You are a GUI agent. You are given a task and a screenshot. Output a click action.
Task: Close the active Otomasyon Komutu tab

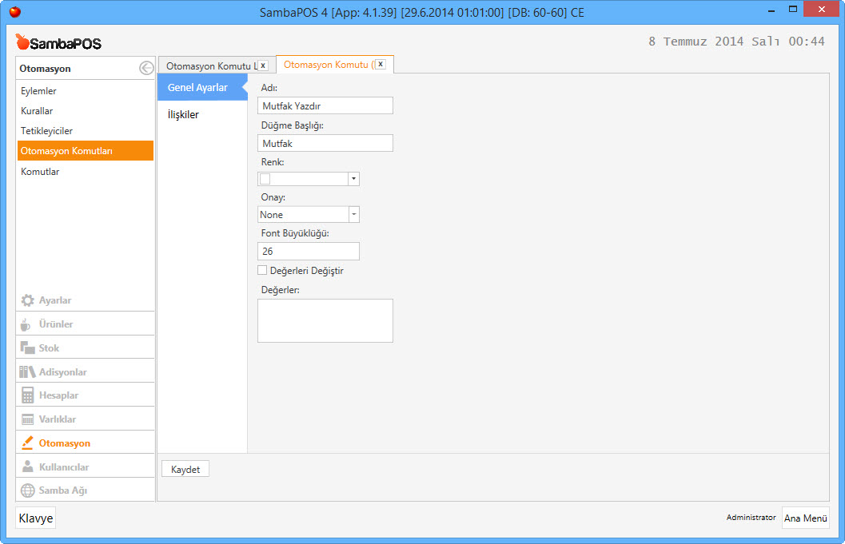pyautogui.click(x=381, y=65)
